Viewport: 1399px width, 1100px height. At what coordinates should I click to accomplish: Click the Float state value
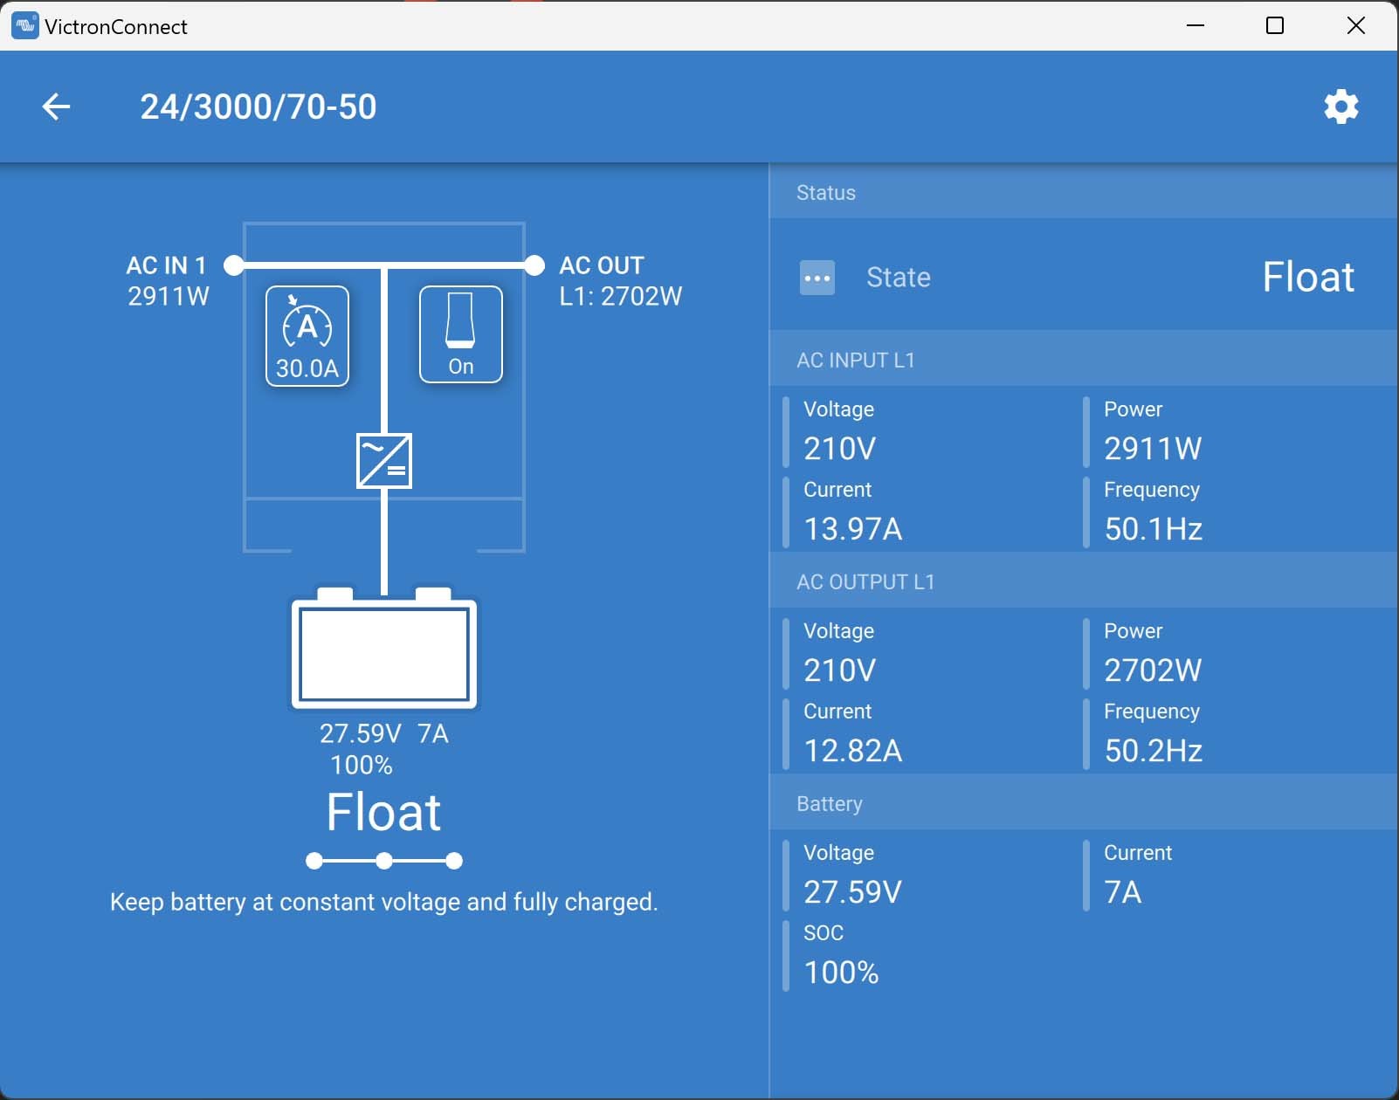(x=1307, y=278)
